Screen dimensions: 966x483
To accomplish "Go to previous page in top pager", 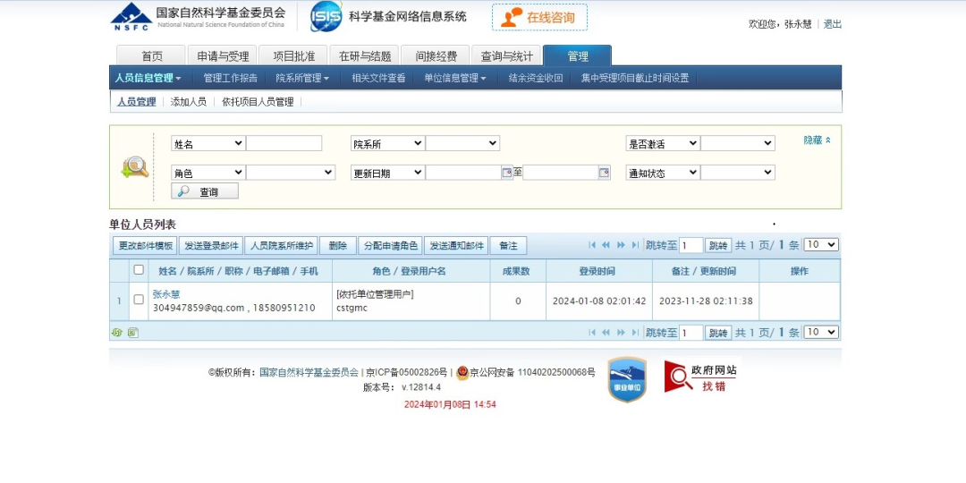I will (x=606, y=245).
